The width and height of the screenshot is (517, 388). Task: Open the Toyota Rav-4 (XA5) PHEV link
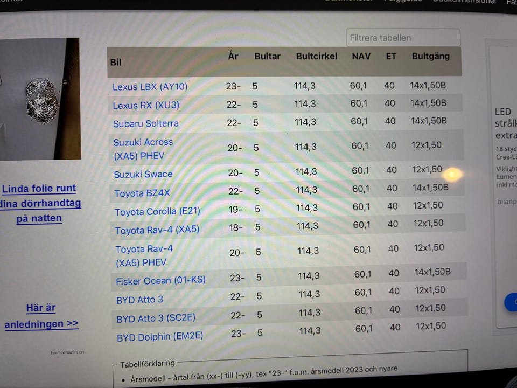click(144, 255)
